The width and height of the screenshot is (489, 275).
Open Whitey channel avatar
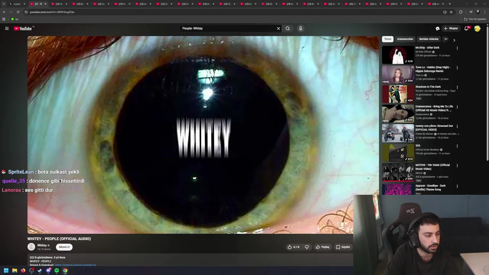pyautogui.click(x=31, y=247)
